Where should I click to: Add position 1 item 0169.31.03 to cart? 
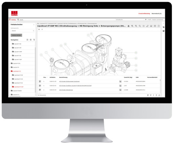40,81
